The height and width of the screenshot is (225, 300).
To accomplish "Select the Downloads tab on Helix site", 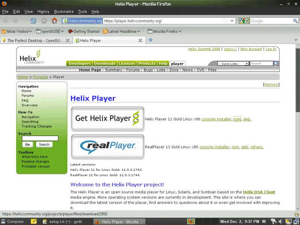I will pyautogui.click(x=105, y=63).
